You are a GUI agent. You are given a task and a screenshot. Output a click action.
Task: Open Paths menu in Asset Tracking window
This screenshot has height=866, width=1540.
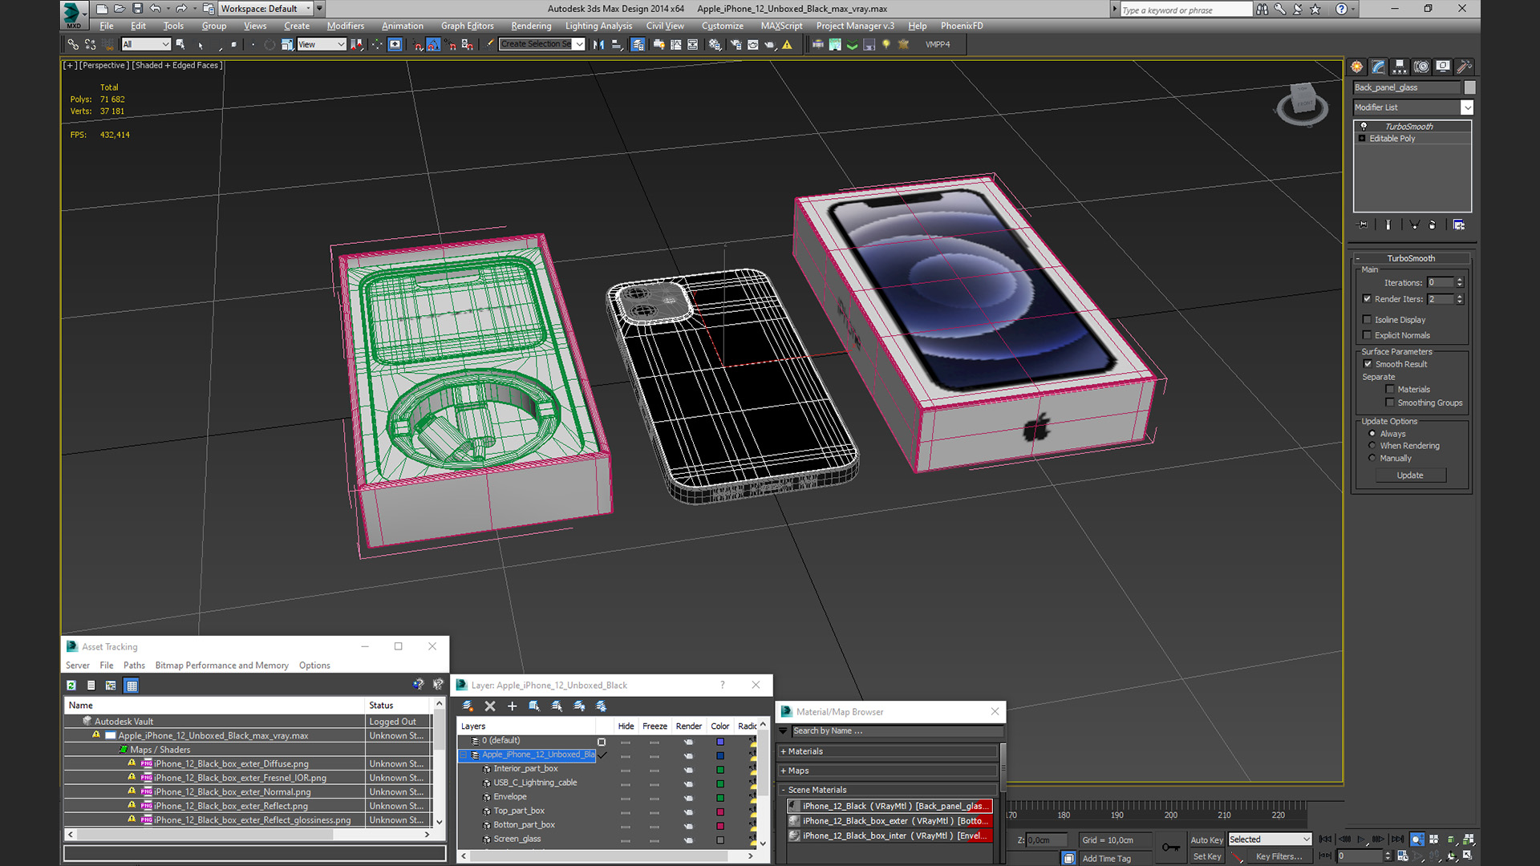[134, 666]
